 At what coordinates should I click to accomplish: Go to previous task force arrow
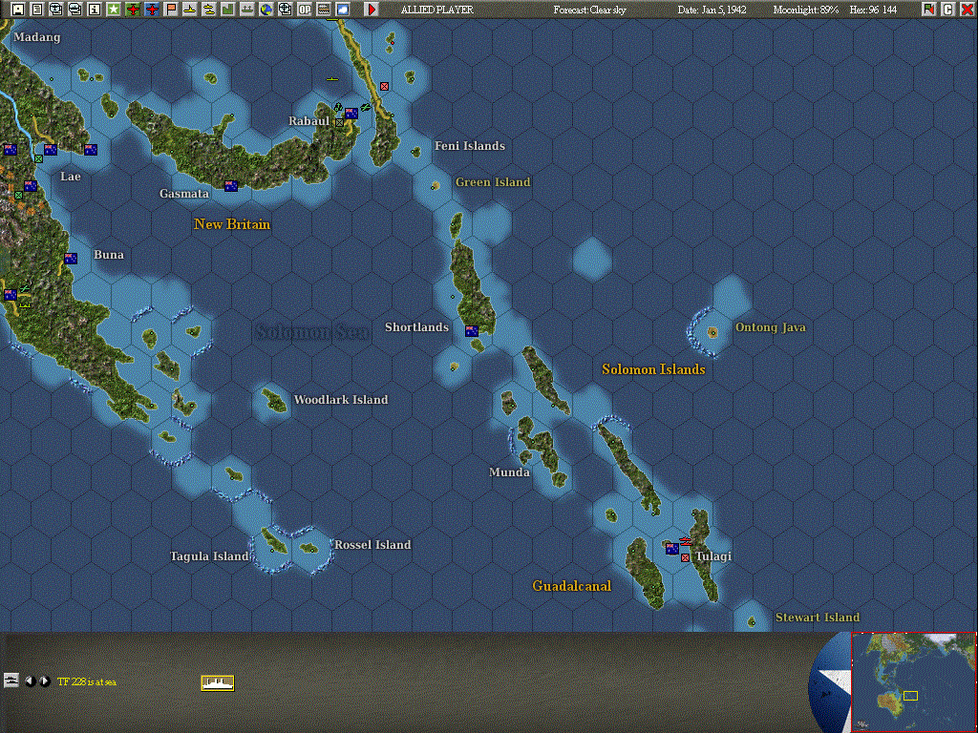coord(30,681)
